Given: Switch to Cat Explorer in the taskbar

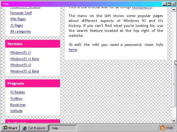Looking at the screenshot, I should click(34, 128).
